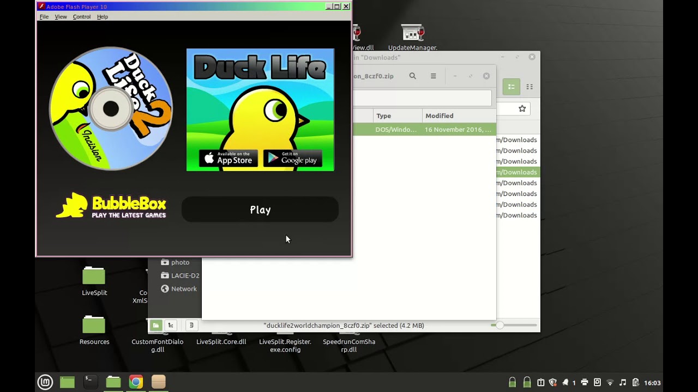Click the Duck Life 2 disc image
The height and width of the screenshot is (392, 698).
coord(111,108)
